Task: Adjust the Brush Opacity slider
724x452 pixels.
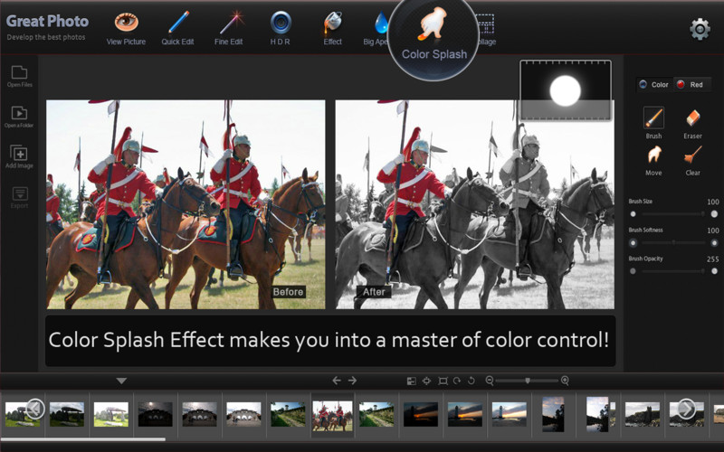Action: pyautogui.click(x=673, y=271)
